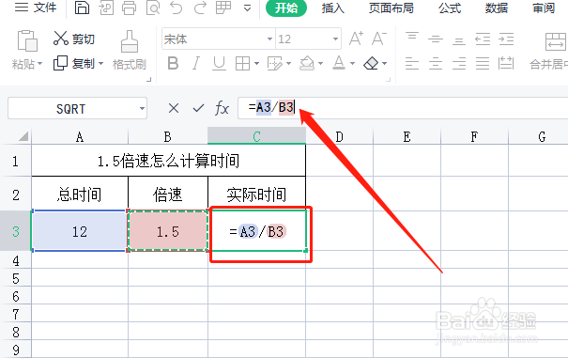
Task: Switch to the 插入 tab
Action: [333, 8]
